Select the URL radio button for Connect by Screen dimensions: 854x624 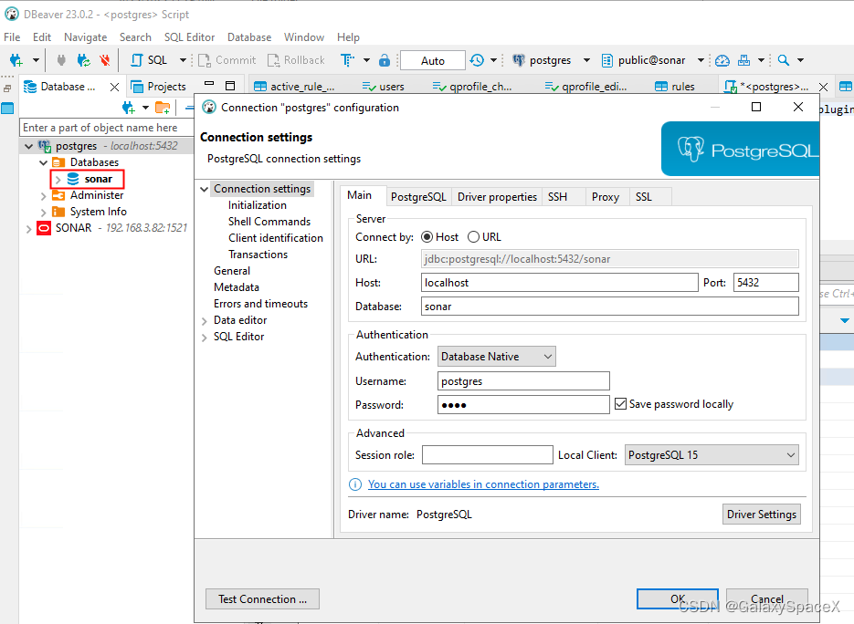pos(472,236)
